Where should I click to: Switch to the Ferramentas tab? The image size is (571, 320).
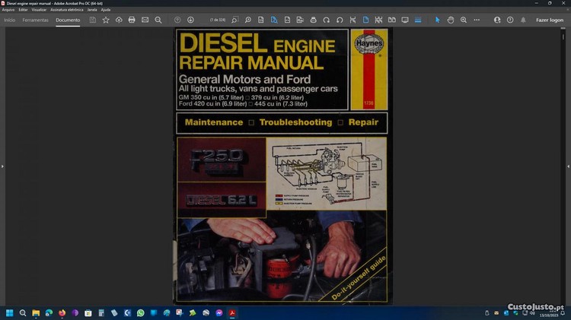(35, 20)
